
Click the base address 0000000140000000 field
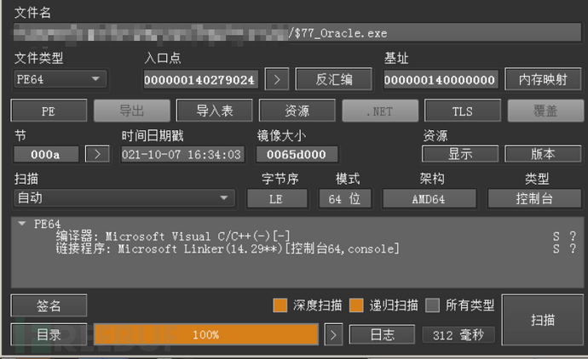[x=441, y=80]
